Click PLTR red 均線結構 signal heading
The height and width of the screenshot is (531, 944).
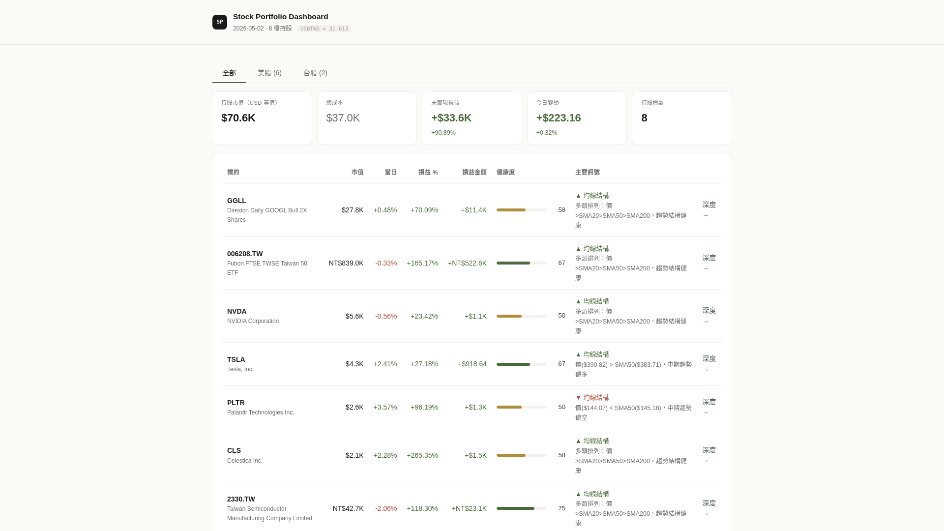coord(592,397)
